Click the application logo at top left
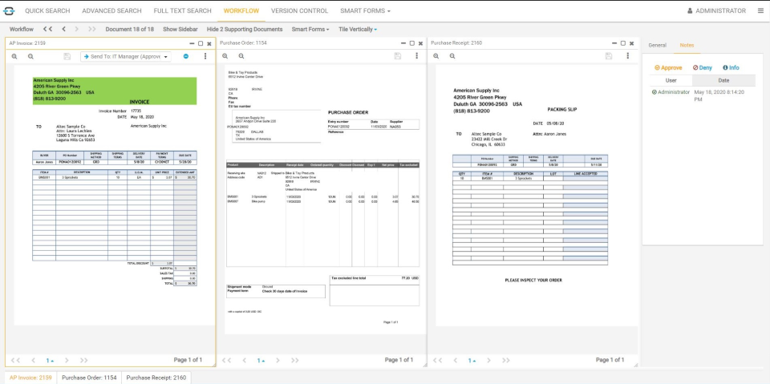The height and width of the screenshot is (384, 770). tap(10, 10)
